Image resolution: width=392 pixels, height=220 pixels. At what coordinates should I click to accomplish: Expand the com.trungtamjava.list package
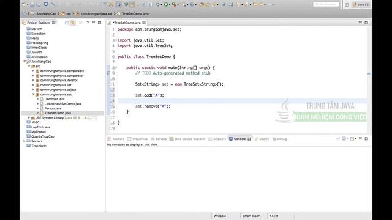coord(34,85)
